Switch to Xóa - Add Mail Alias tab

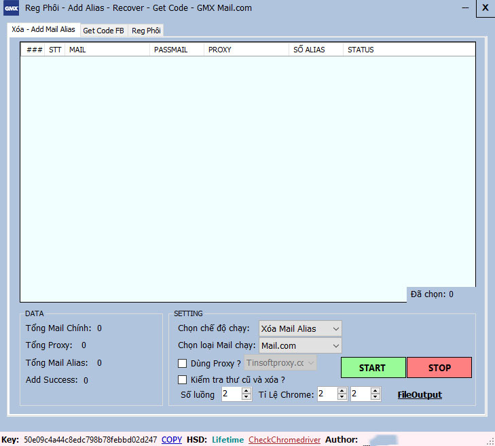tap(43, 29)
